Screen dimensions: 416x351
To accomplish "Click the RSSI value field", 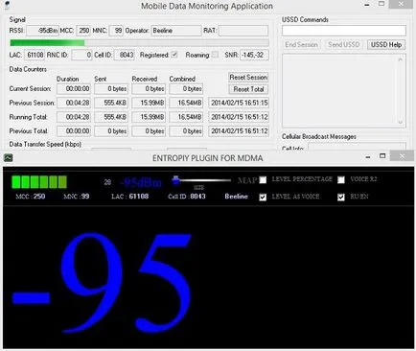I will [x=42, y=31].
